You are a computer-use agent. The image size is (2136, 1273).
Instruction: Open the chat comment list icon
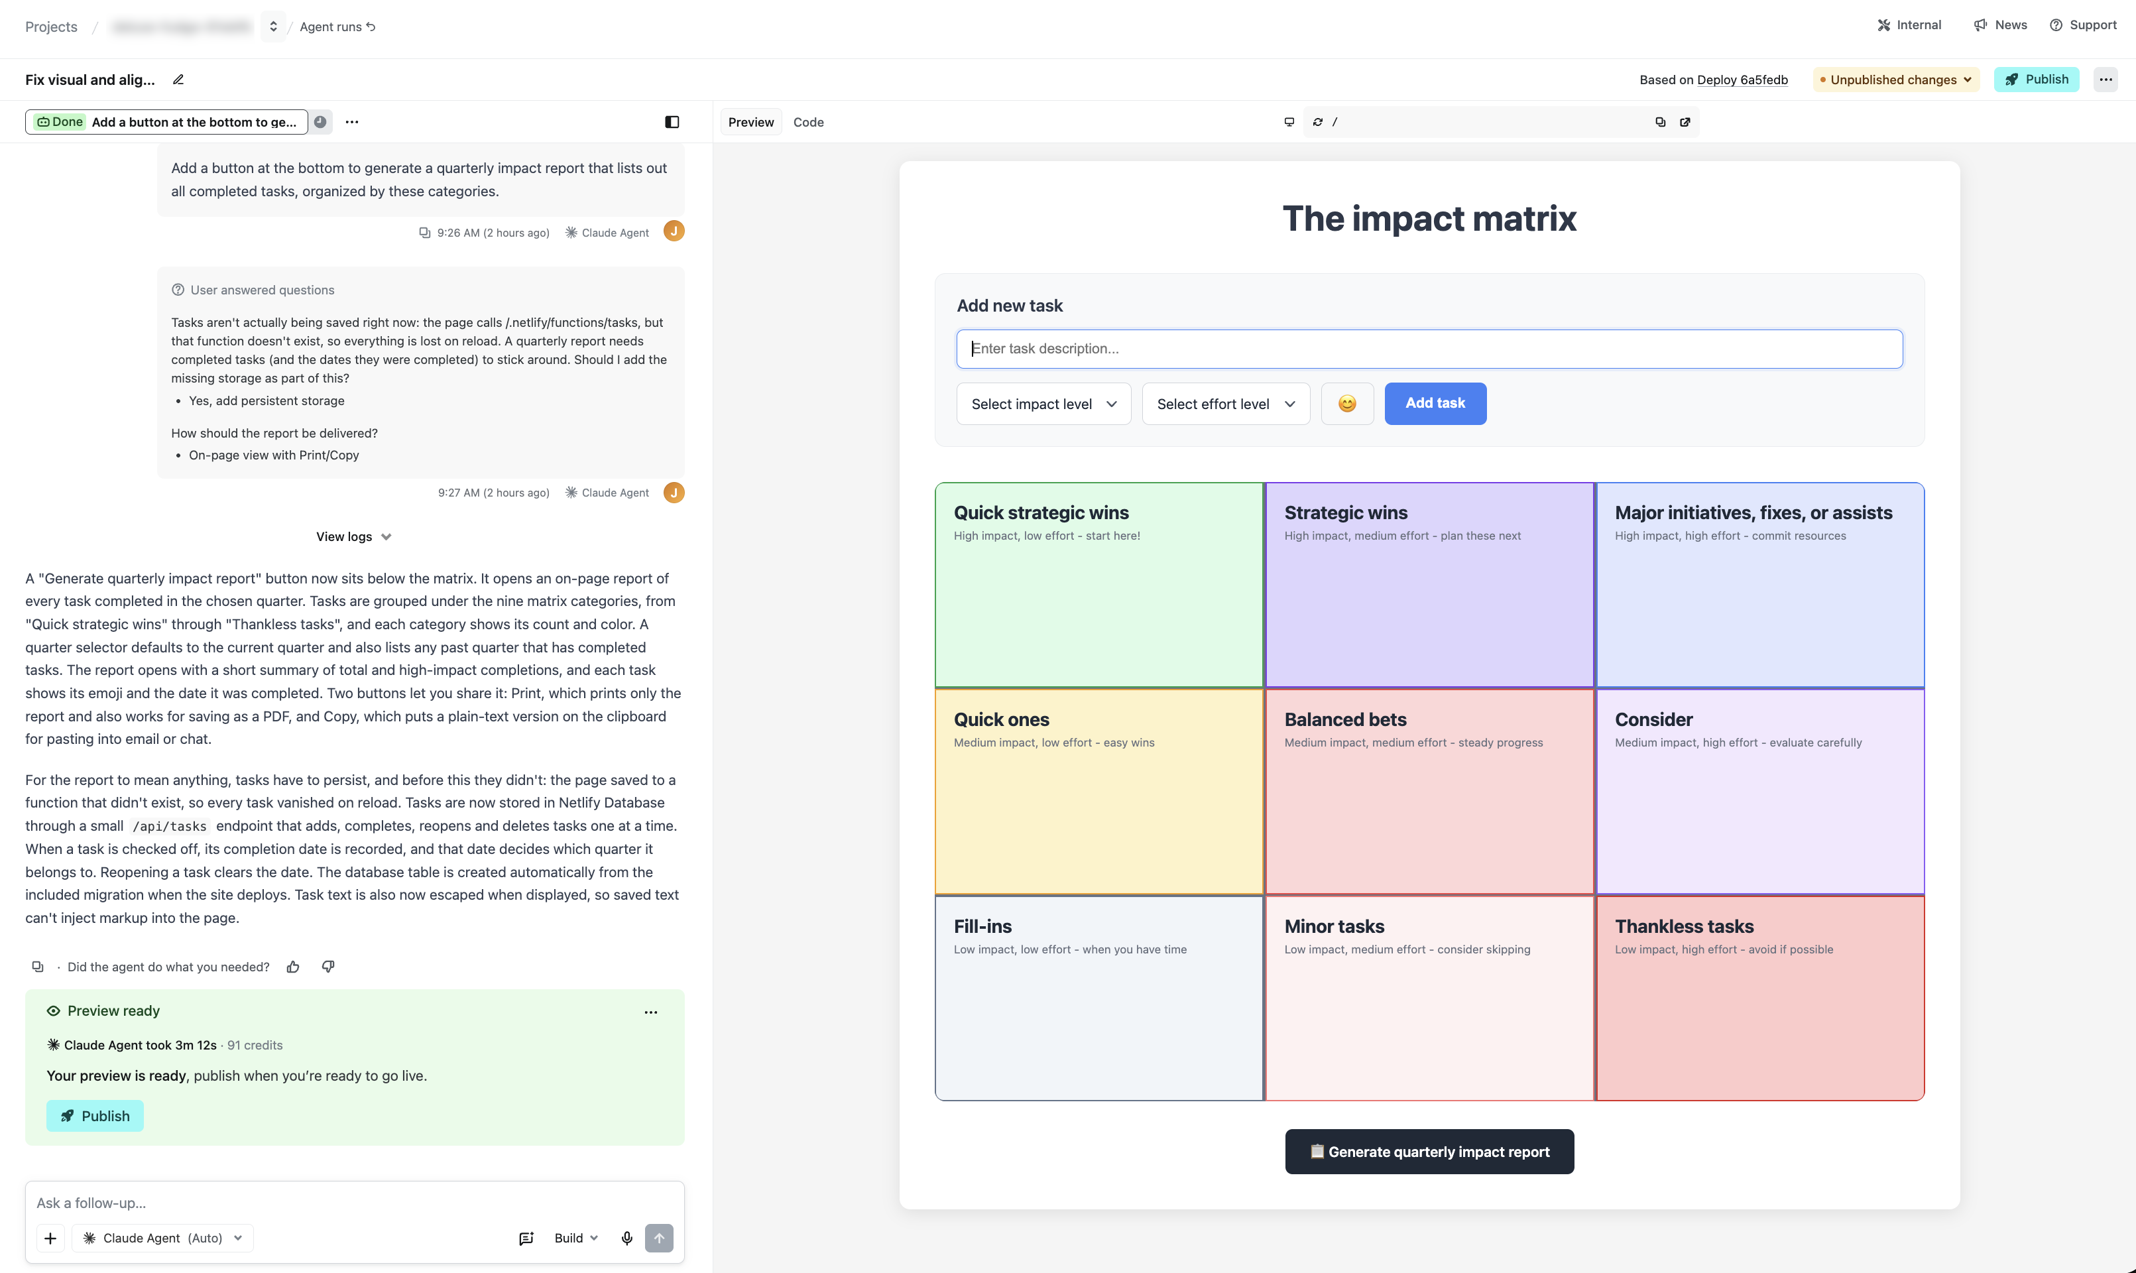[526, 1238]
